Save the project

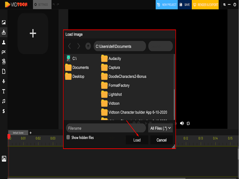point(185,4)
